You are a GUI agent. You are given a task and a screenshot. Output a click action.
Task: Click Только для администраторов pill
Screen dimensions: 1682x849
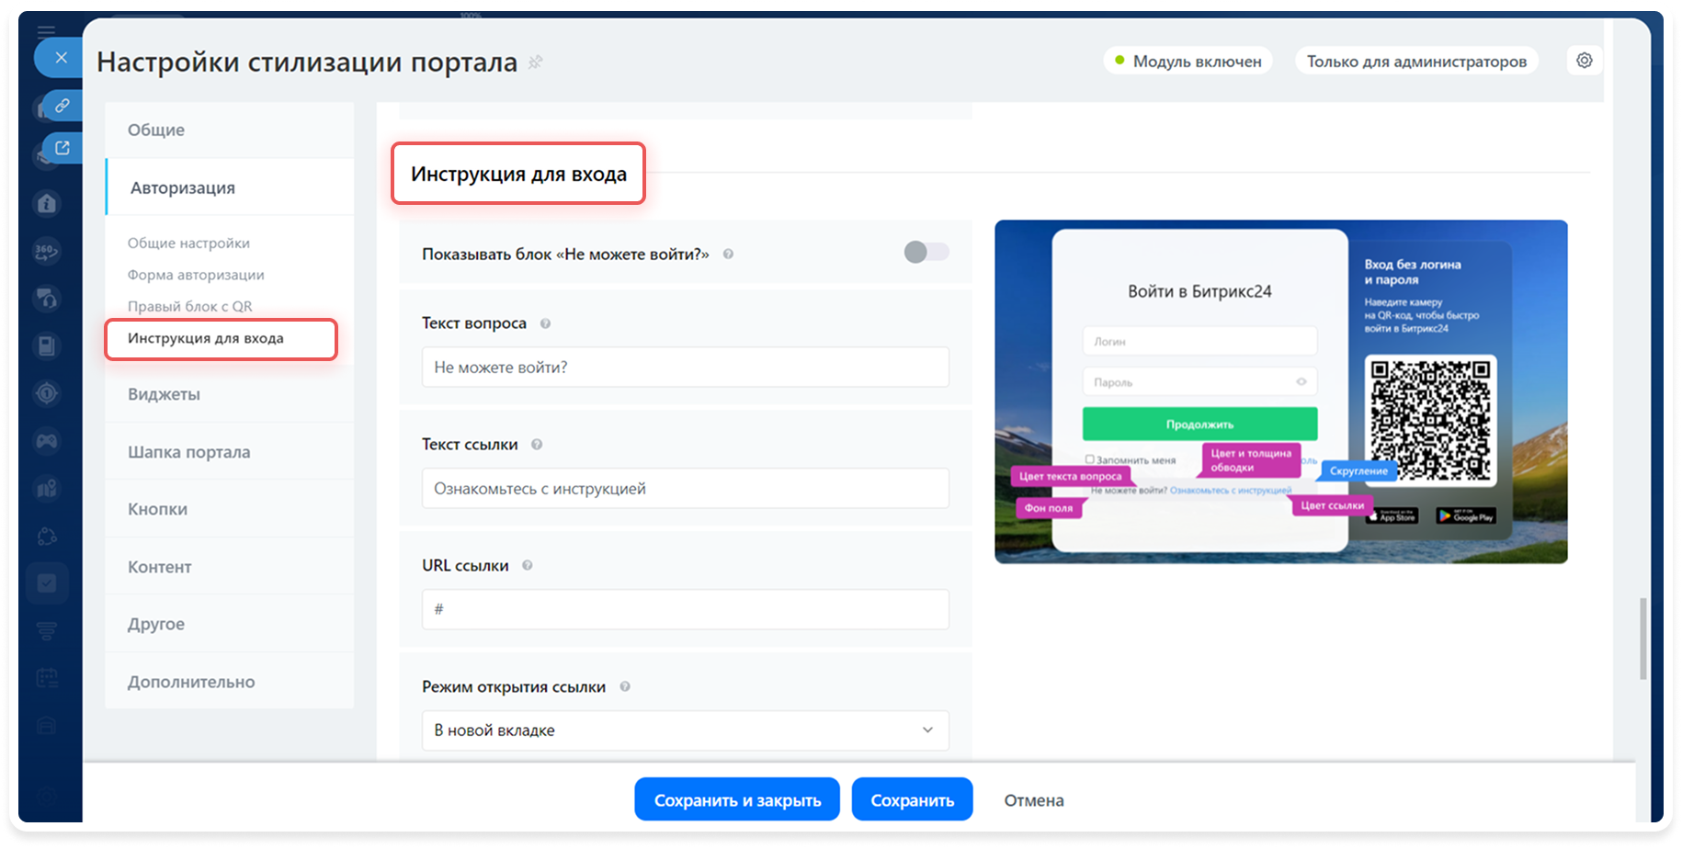click(1416, 62)
